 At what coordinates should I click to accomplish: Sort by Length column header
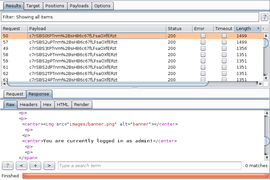click(248, 29)
